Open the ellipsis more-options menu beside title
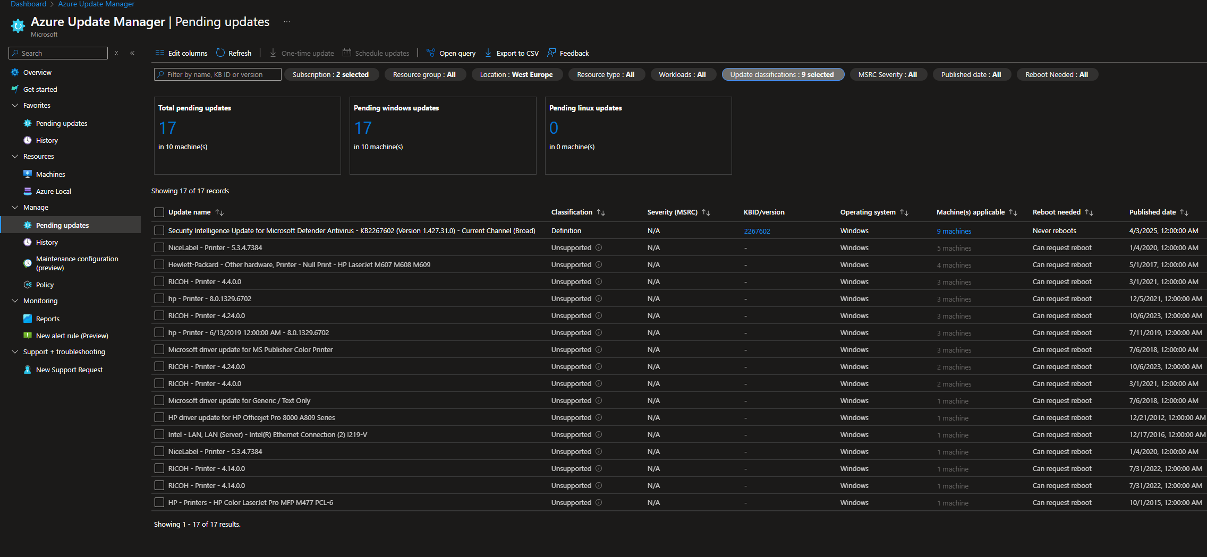1207x557 pixels. pos(287,22)
